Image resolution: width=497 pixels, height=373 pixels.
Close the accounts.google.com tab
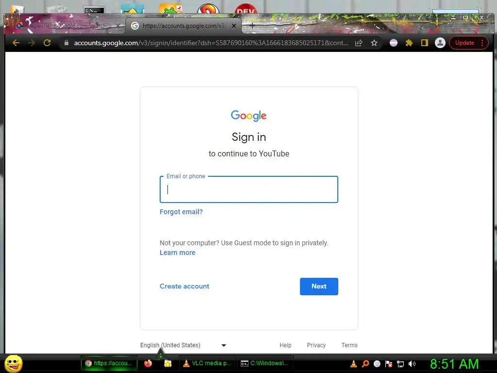234,26
